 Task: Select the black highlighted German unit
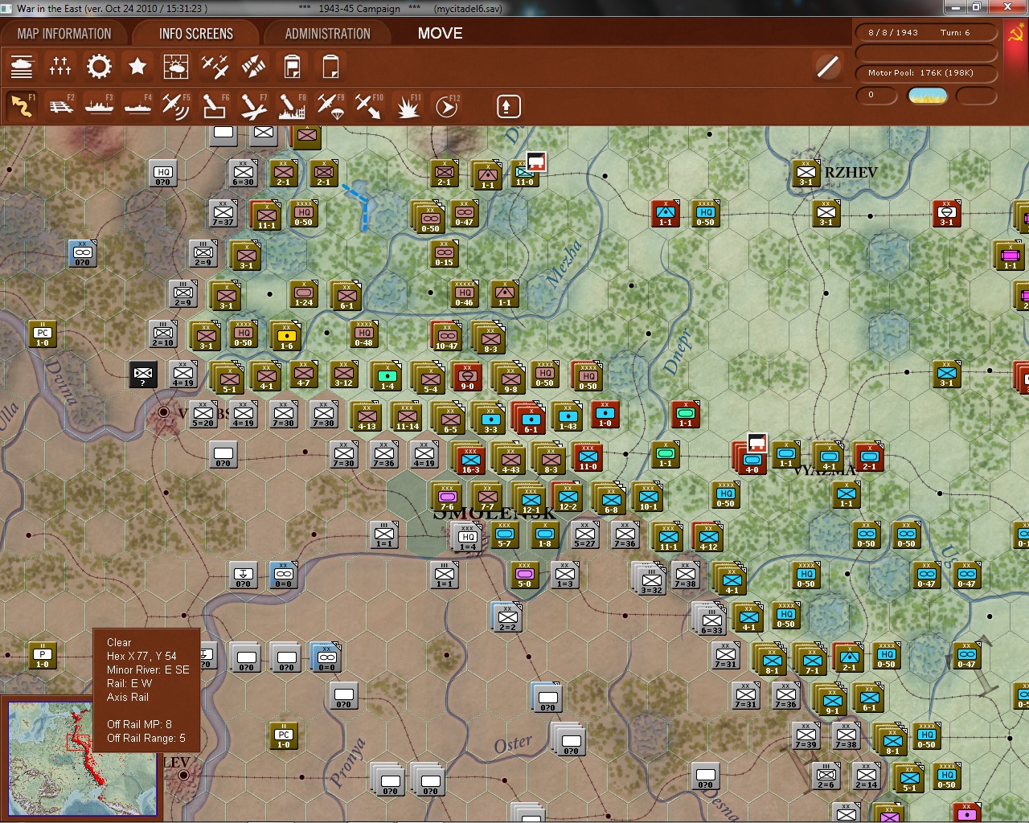[x=143, y=375]
